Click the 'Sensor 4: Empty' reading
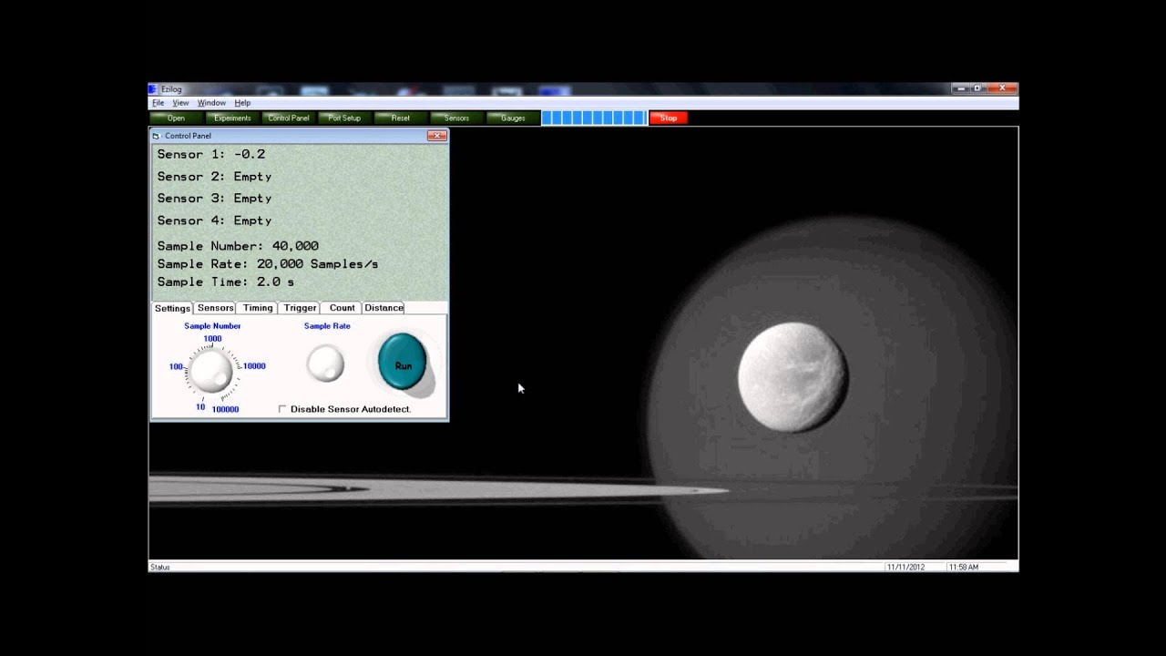 [x=214, y=220]
